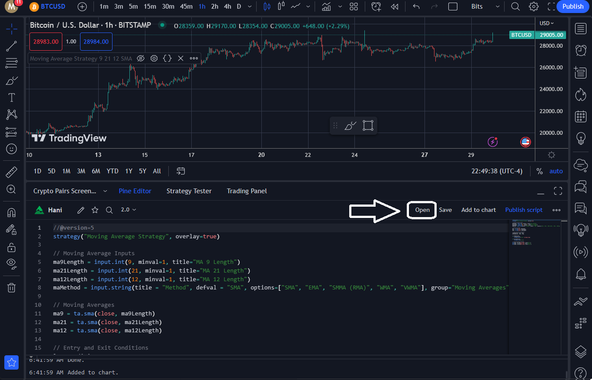Image resolution: width=592 pixels, height=380 pixels.
Task: Select the XABCD pattern tool
Action: click(11, 114)
